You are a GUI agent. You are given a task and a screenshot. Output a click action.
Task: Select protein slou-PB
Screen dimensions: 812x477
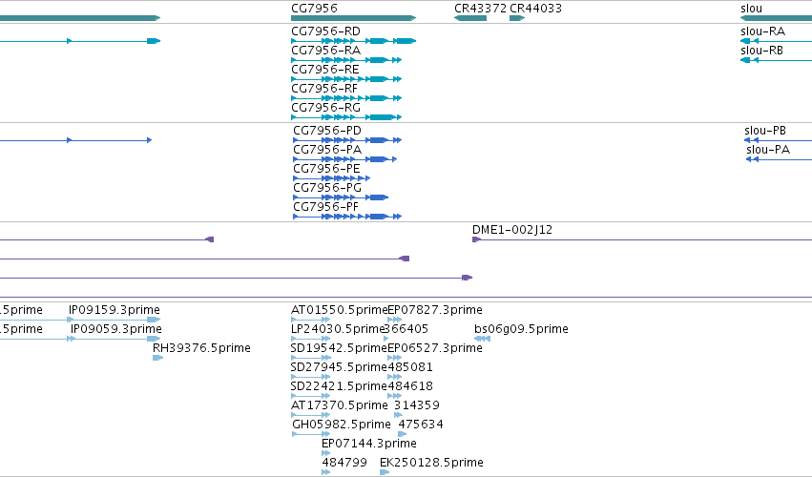click(779, 140)
